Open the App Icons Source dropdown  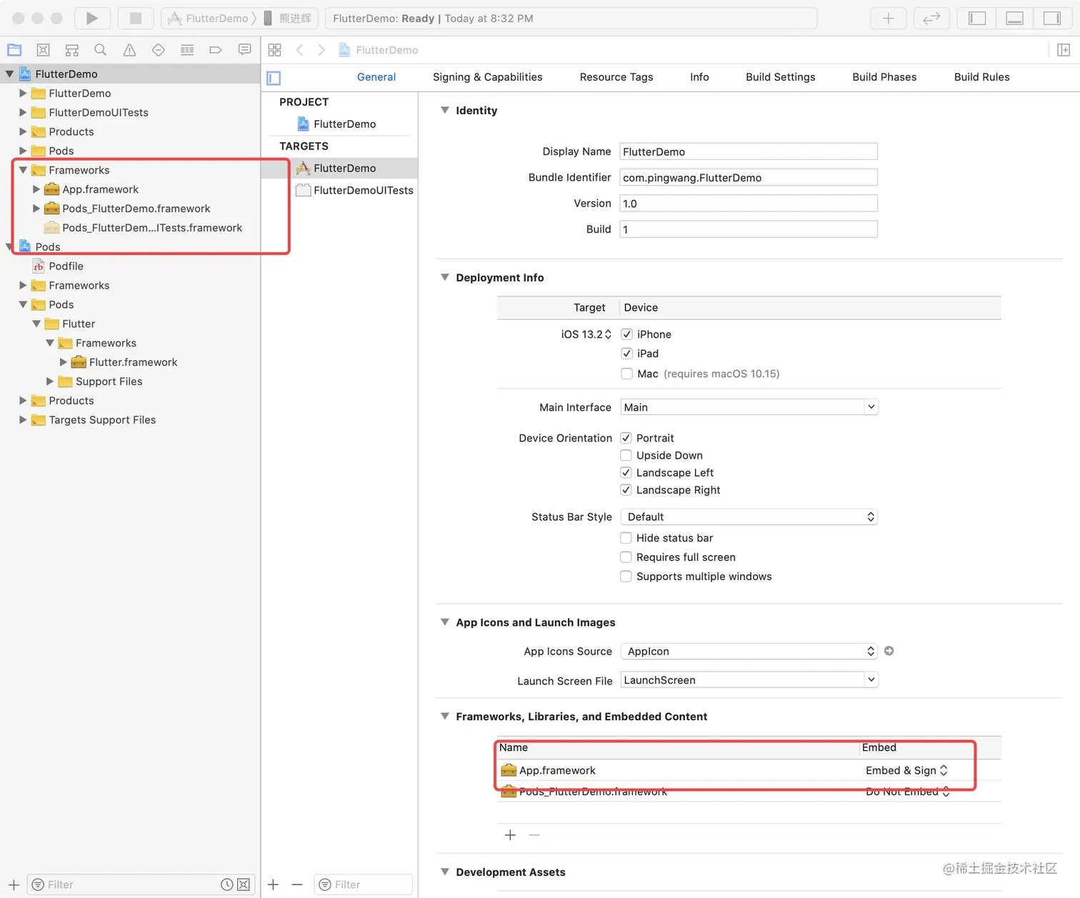click(749, 651)
